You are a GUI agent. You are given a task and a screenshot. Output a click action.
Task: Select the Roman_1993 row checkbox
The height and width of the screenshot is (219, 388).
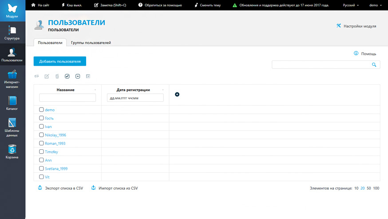pyautogui.click(x=41, y=143)
